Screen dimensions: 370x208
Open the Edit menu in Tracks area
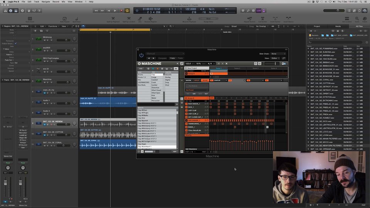(42, 27)
